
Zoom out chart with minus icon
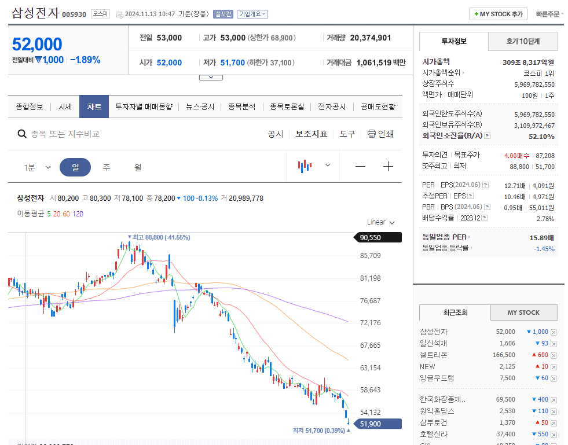click(360, 167)
